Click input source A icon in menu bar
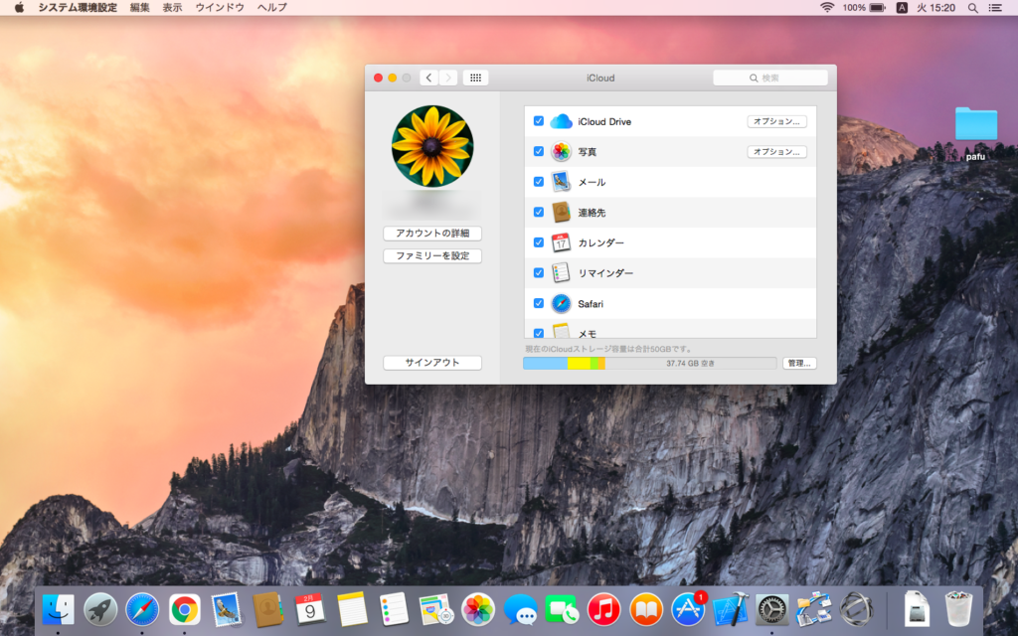The image size is (1018, 636). pos(902,8)
